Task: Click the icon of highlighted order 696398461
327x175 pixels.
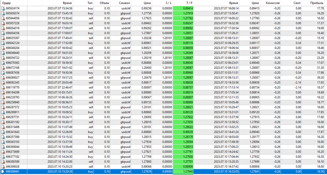Action: pyautogui.click(x=3, y=171)
